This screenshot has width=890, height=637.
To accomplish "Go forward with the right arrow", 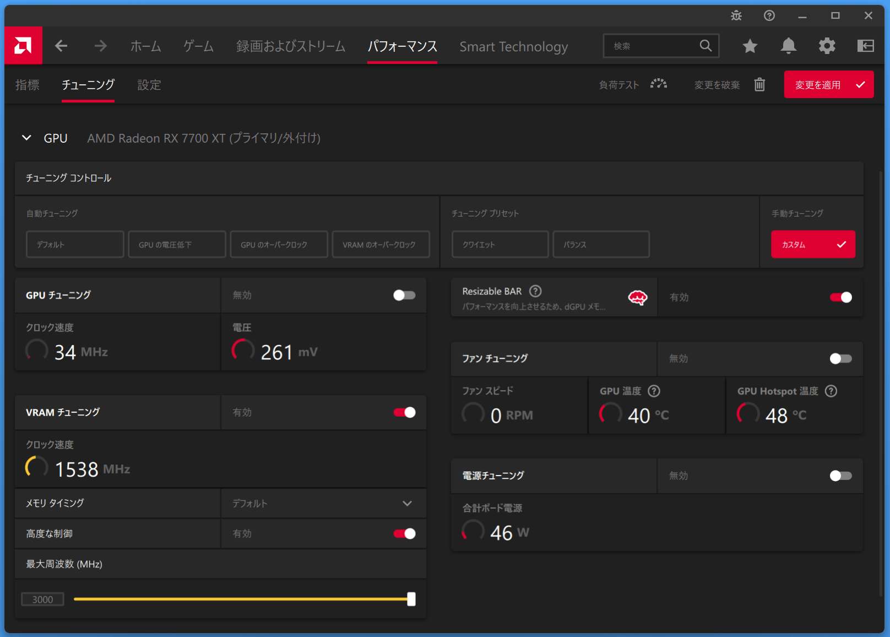I will point(100,46).
